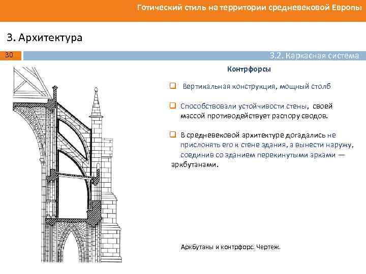This screenshot has height=274, width=366.
Task: Click the bullet box before 'Способствовали устойчивости стены'
Action: [x=172, y=106]
